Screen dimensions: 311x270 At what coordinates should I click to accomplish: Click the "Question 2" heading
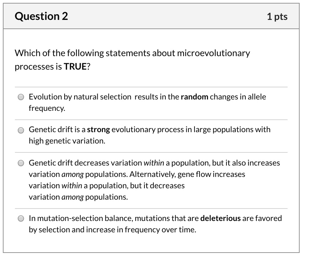[41, 16]
